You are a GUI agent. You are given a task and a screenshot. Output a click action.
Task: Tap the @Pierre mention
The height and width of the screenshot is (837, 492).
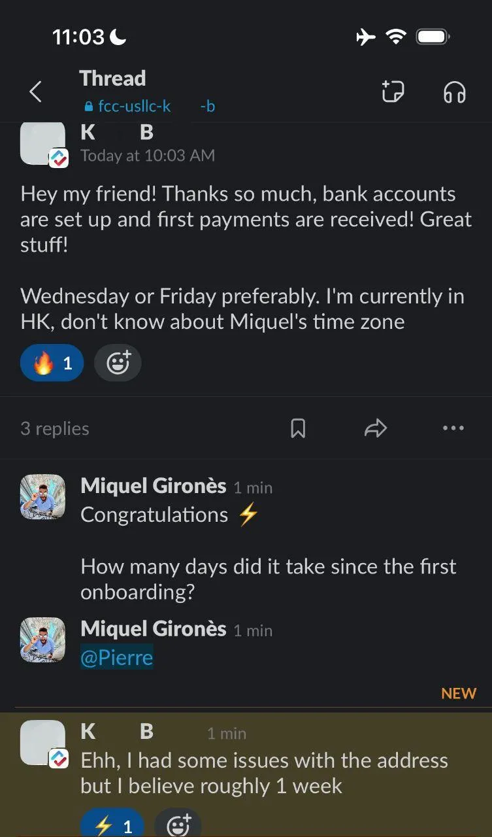coord(116,657)
